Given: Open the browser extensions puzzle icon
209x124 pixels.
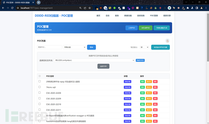Looking at the screenshot, I should (x=188, y=8).
